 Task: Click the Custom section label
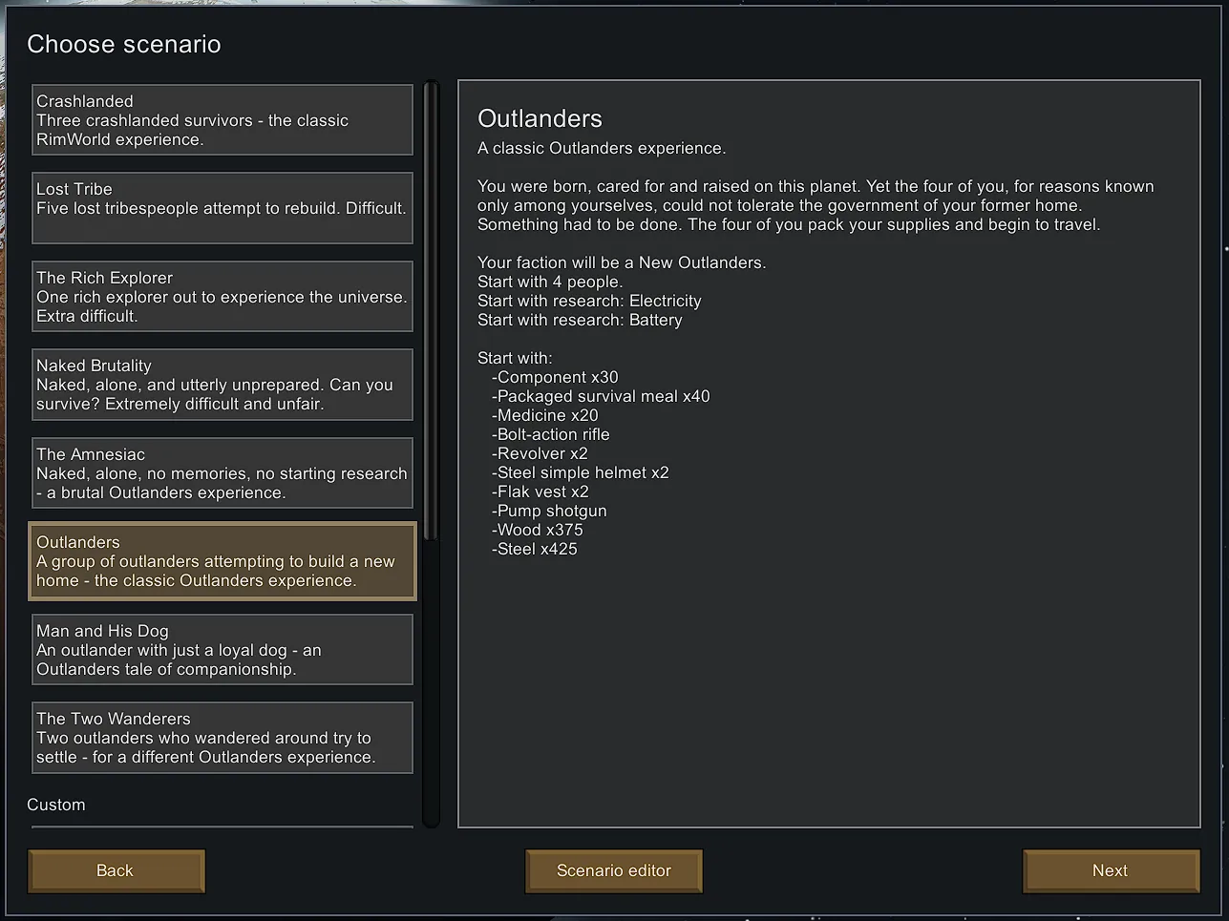point(56,805)
